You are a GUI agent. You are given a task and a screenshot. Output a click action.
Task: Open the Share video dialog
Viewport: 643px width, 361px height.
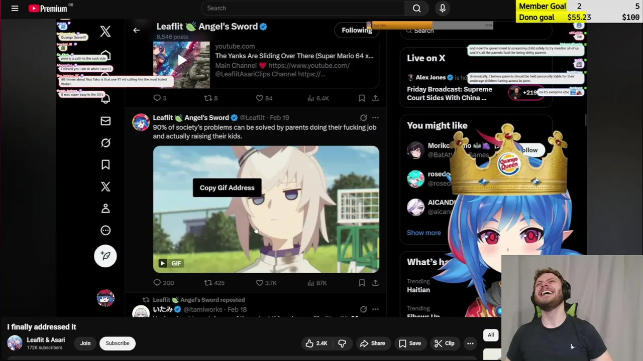[372, 343]
